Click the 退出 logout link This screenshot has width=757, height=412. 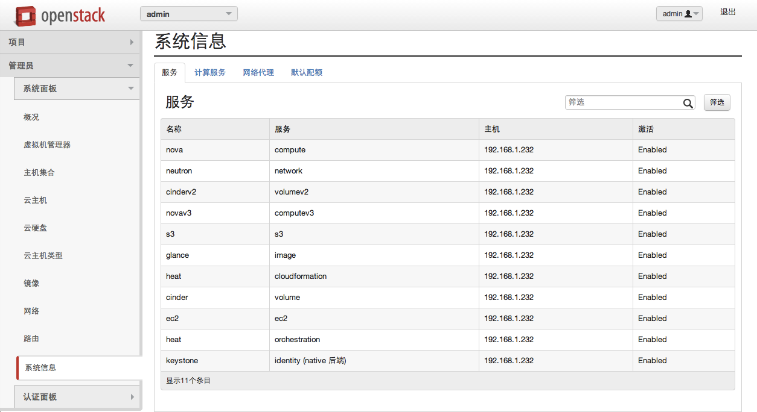pyautogui.click(x=727, y=12)
